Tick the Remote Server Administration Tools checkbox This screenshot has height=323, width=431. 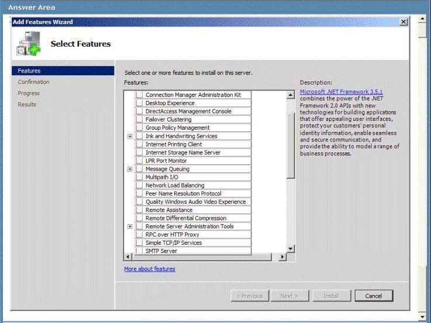139,227
